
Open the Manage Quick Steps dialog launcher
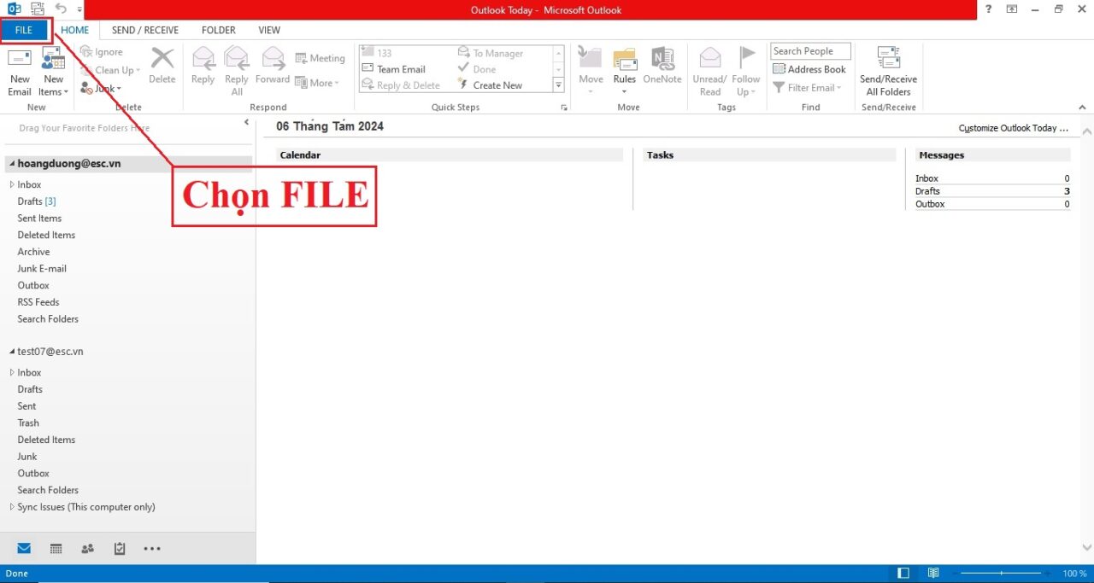[563, 108]
